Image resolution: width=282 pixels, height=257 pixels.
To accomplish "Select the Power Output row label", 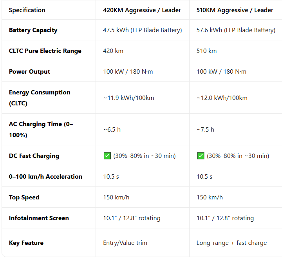I will (x=29, y=72).
